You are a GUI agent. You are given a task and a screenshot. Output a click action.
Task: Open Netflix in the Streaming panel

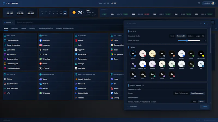click(79, 40)
